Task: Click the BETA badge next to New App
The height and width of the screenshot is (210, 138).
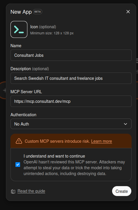Action: tap(38, 12)
